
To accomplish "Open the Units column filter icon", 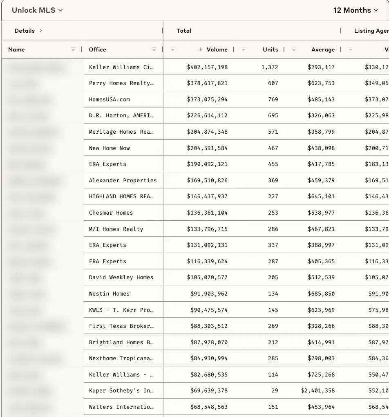I will click(x=243, y=49).
